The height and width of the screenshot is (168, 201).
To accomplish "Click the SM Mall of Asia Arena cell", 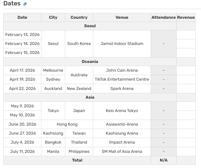I will point(122,152).
